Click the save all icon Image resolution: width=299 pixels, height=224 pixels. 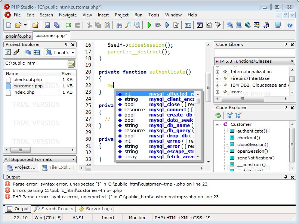pos(57,25)
